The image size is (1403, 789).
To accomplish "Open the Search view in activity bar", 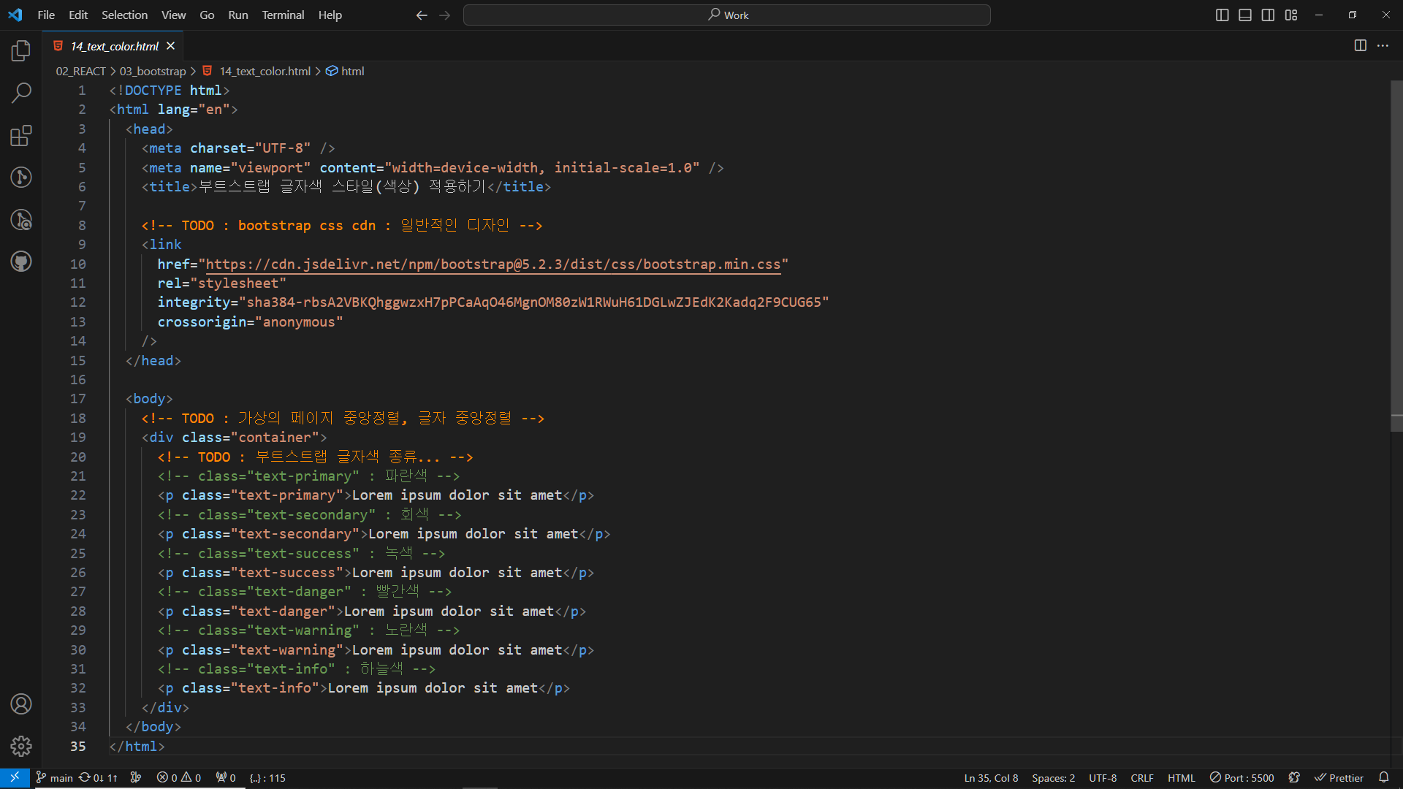I will [x=21, y=93].
